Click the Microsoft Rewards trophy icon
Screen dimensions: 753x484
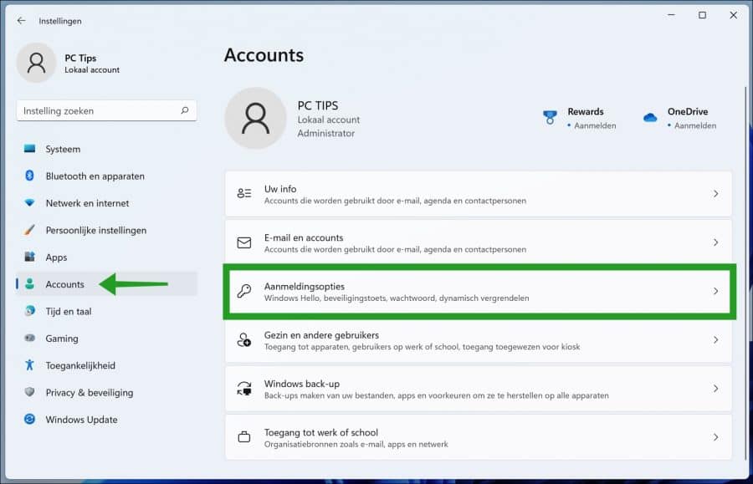click(x=550, y=116)
